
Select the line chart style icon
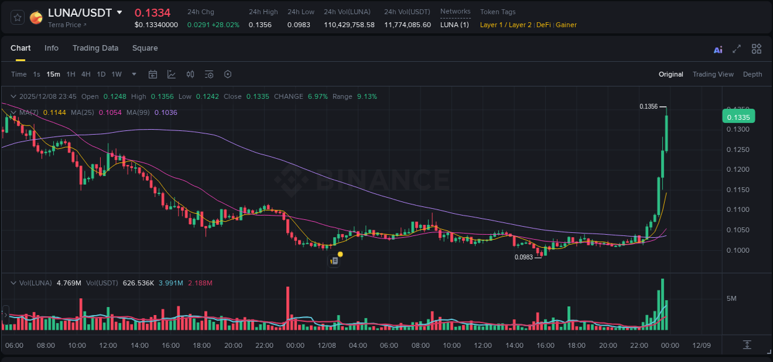tap(171, 74)
